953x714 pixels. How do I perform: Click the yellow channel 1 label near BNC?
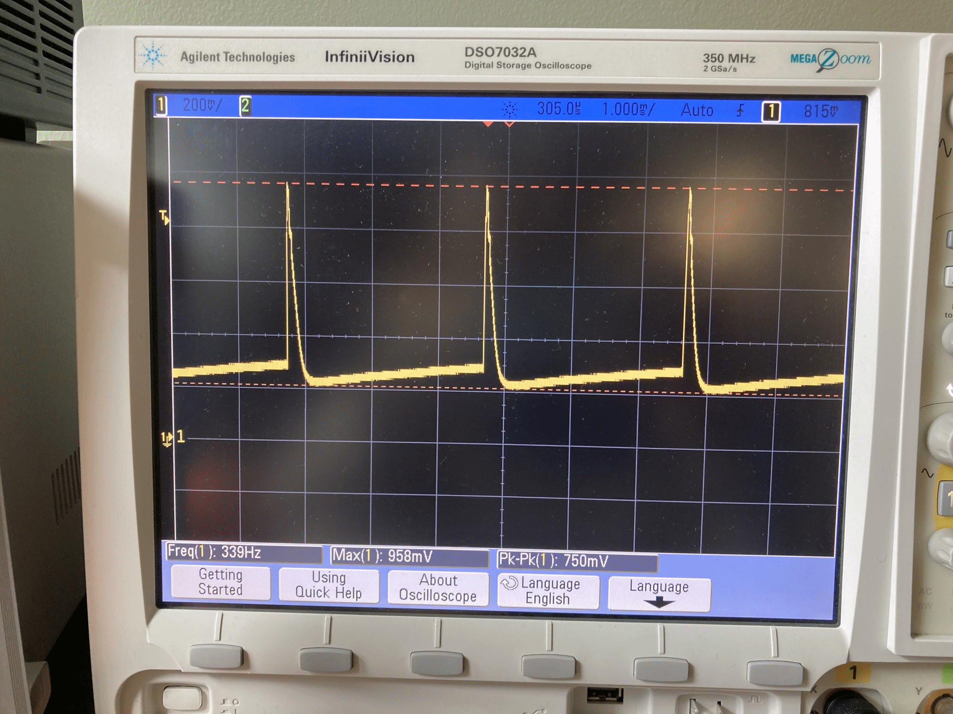853,673
